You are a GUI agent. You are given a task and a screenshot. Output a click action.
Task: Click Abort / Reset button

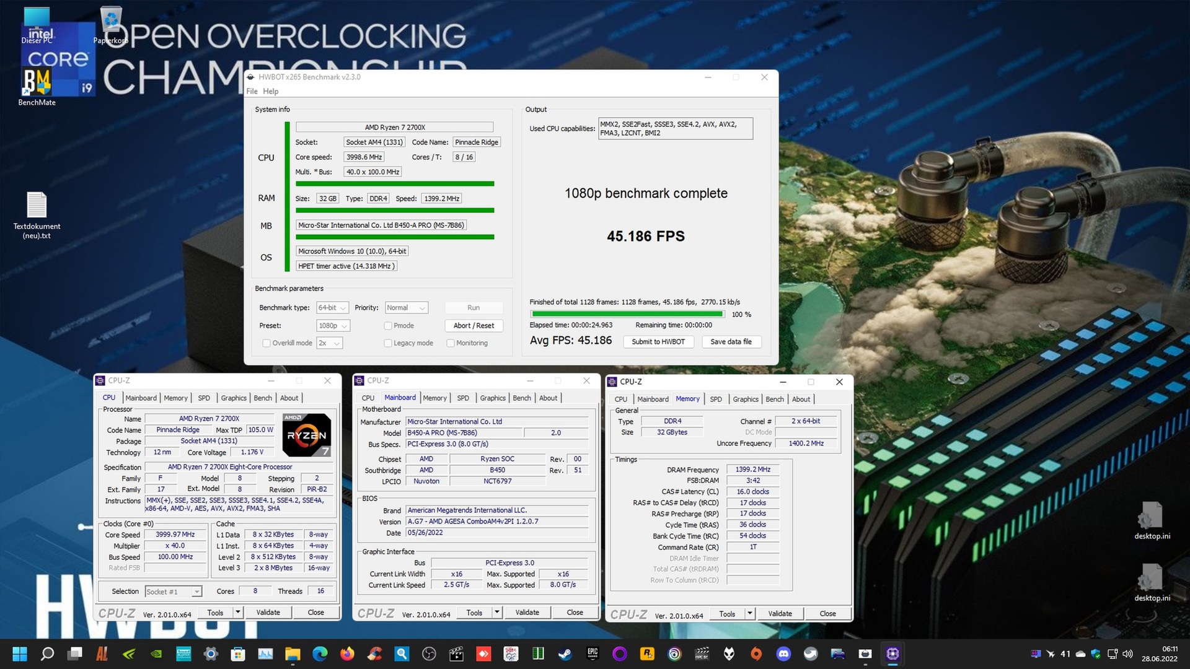pyautogui.click(x=474, y=326)
